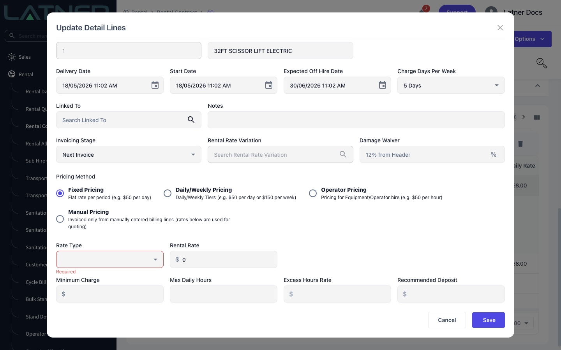Save the detail line changes
This screenshot has width=561, height=350.
489,320
